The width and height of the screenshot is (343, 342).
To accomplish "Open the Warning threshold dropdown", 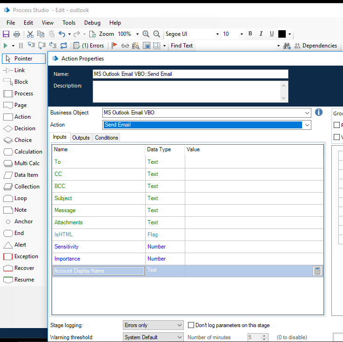I will pos(180,337).
